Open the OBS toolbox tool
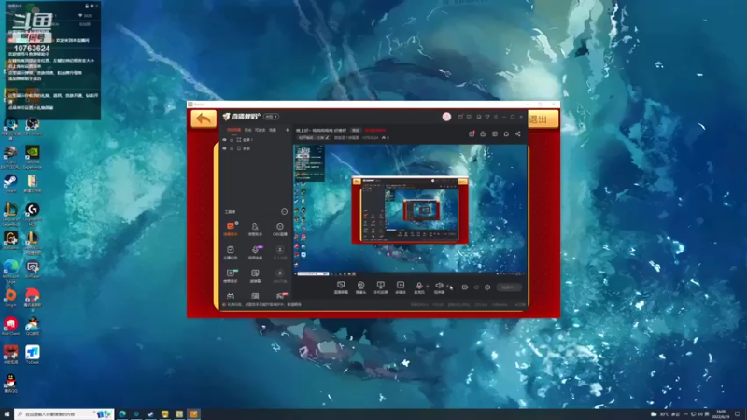Image resolution: width=747 pixels, height=420 pixels. click(x=280, y=229)
